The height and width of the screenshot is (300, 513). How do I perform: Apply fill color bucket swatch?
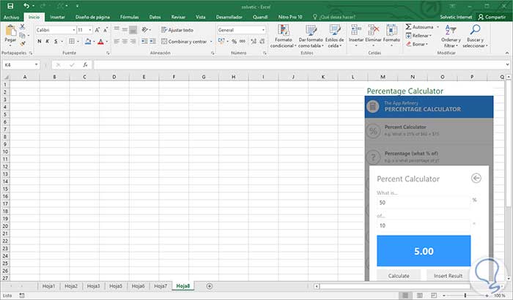pyautogui.click(x=88, y=41)
